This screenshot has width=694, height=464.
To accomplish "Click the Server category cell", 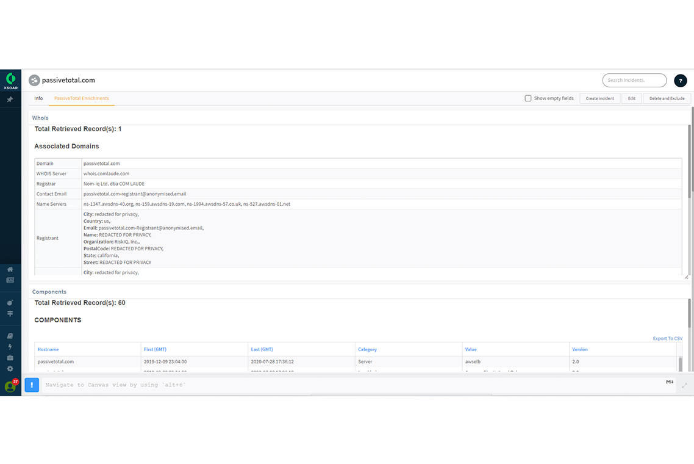I will pos(365,361).
